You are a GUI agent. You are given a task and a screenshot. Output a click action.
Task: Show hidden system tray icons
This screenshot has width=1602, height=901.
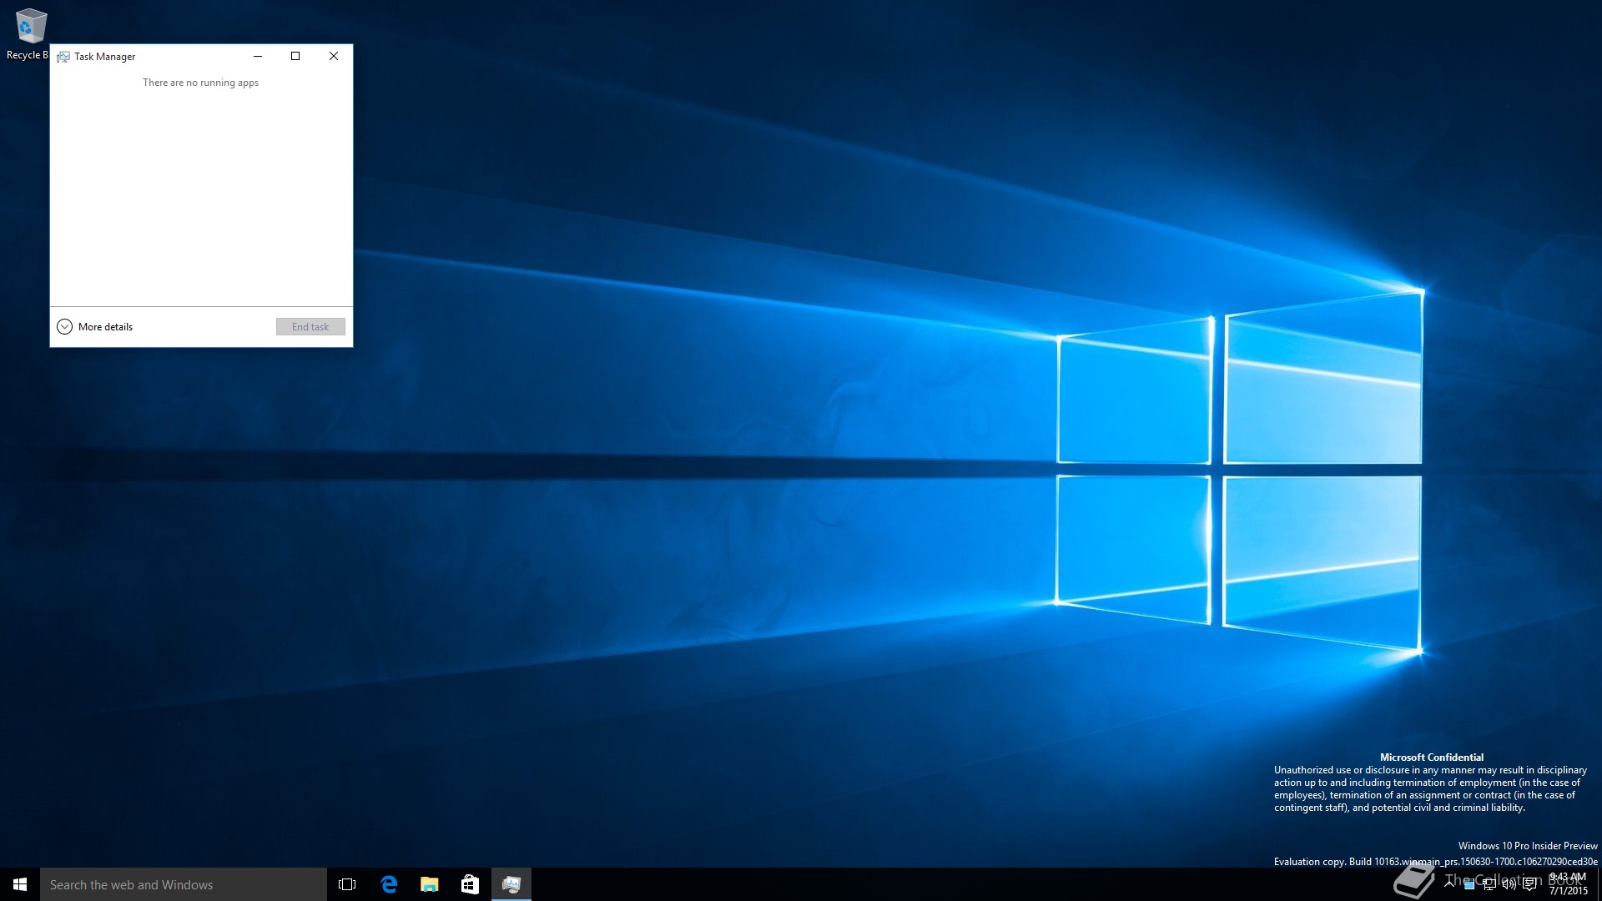pos(1449,883)
